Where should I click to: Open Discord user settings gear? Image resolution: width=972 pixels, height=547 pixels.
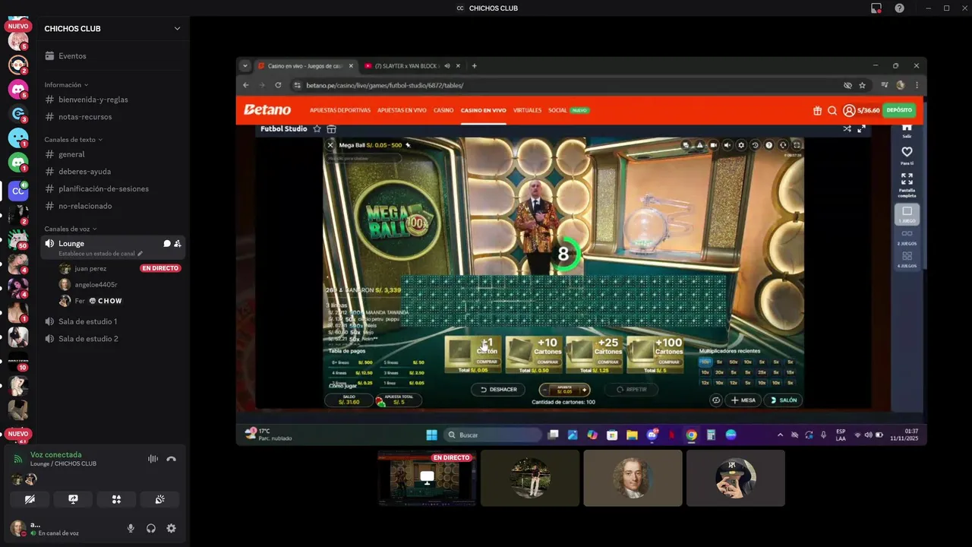click(x=171, y=529)
